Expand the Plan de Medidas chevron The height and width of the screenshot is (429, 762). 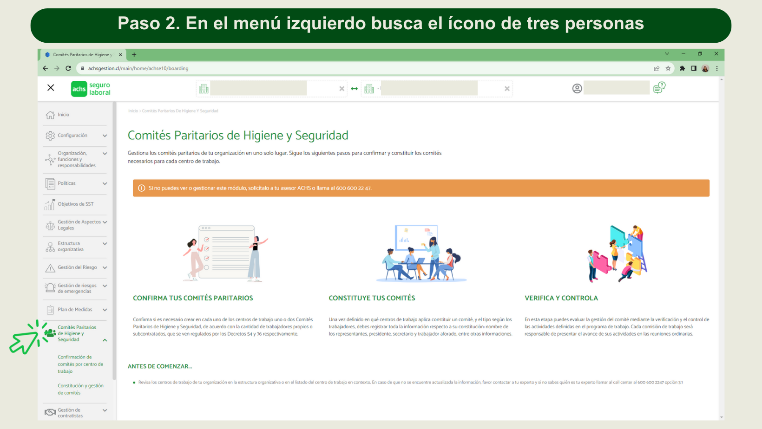pos(105,310)
